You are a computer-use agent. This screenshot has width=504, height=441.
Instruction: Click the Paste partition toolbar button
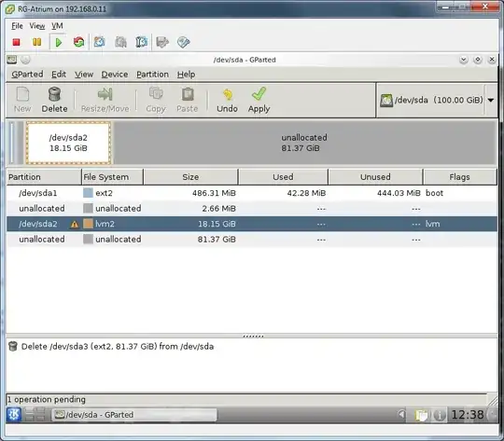coord(187,100)
